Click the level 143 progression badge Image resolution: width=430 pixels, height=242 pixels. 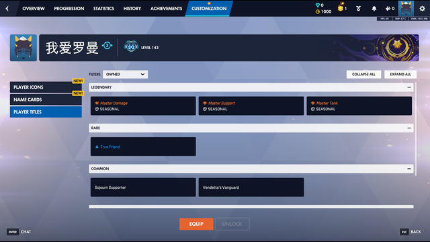pos(131,46)
